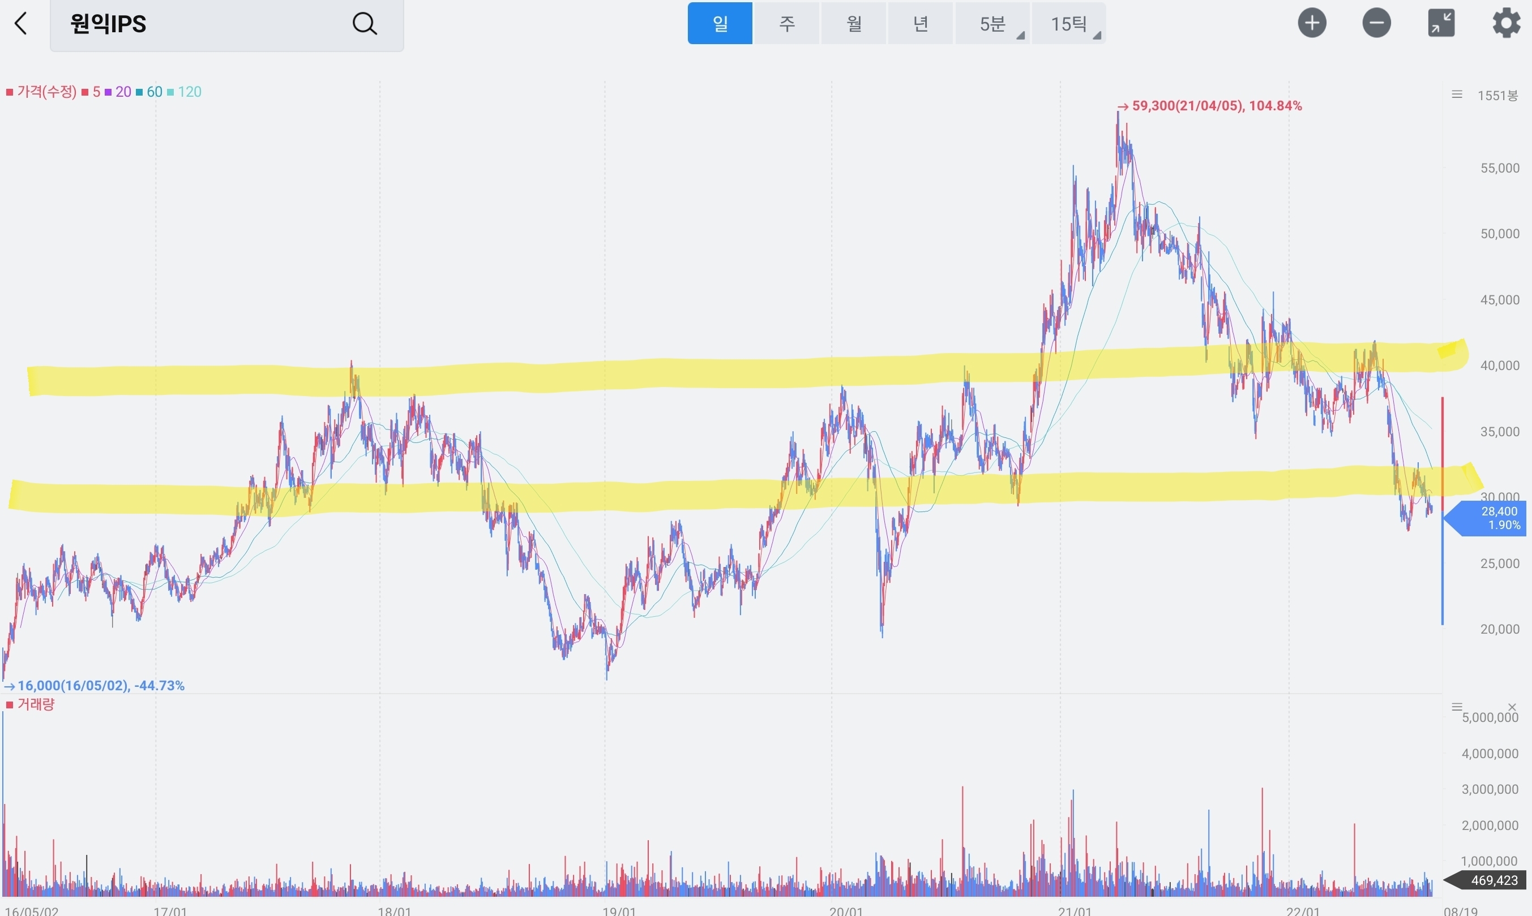The image size is (1532, 916).
Task: Switch to the 년 yearly chart
Action: pyautogui.click(x=920, y=24)
